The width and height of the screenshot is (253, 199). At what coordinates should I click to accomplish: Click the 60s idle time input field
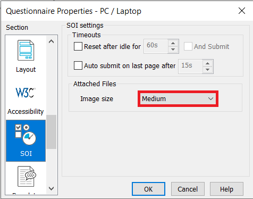click(x=156, y=46)
